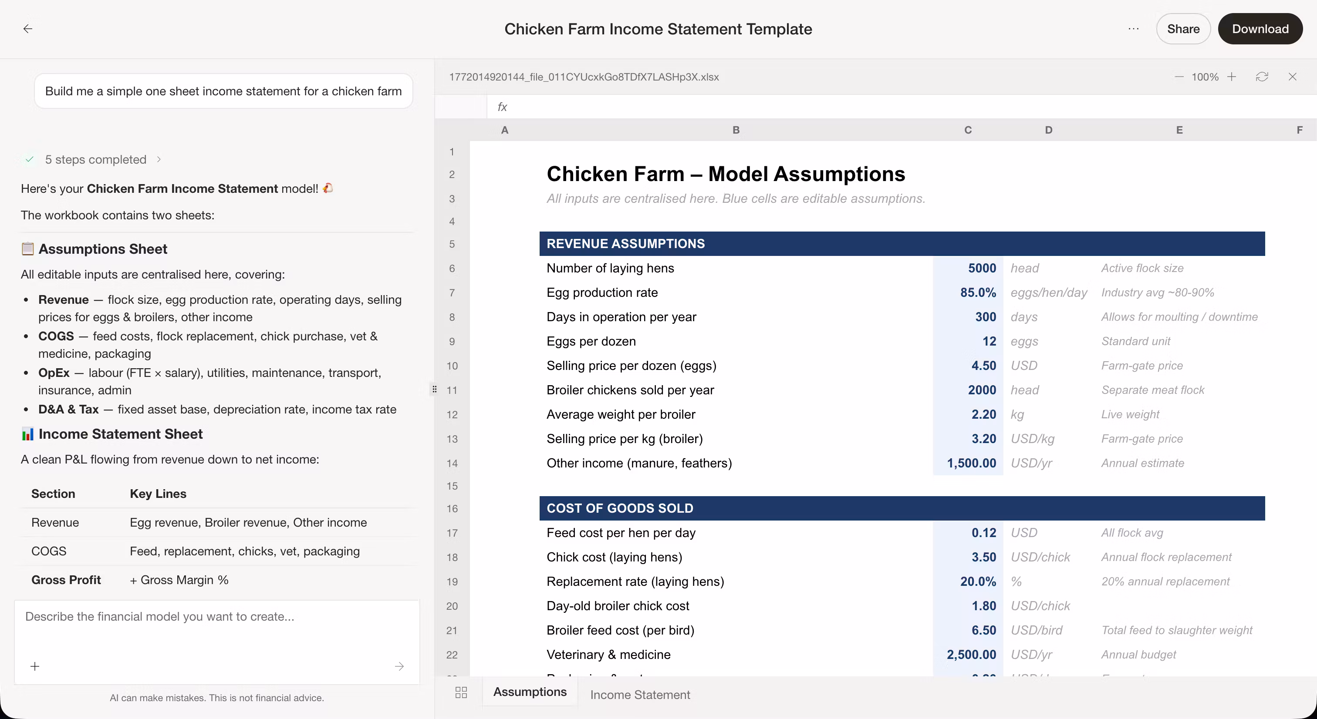Zoom out with the minus icon
The height and width of the screenshot is (719, 1317).
[1179, 77]
